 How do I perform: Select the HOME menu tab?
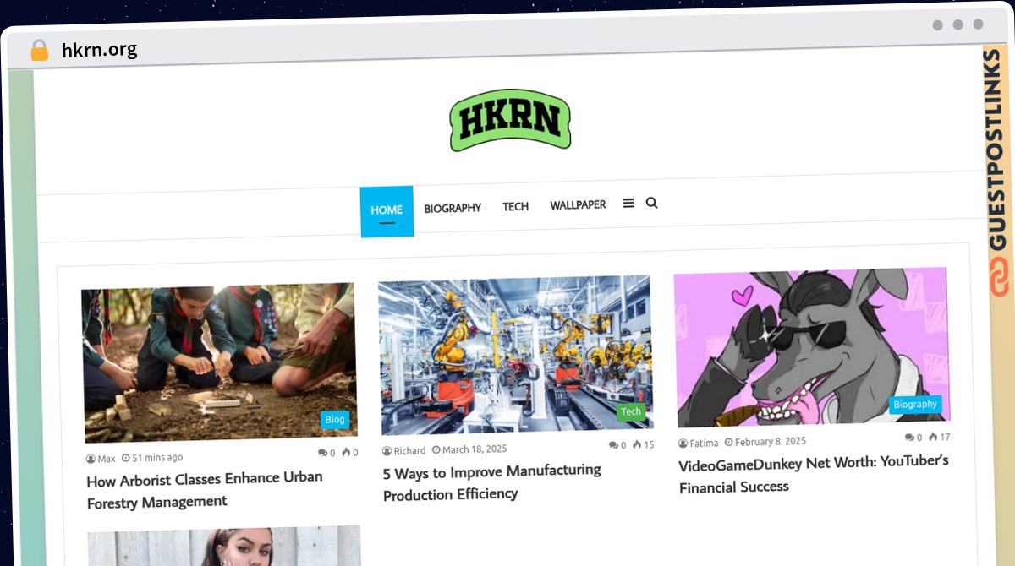click(x=387, y=211)
